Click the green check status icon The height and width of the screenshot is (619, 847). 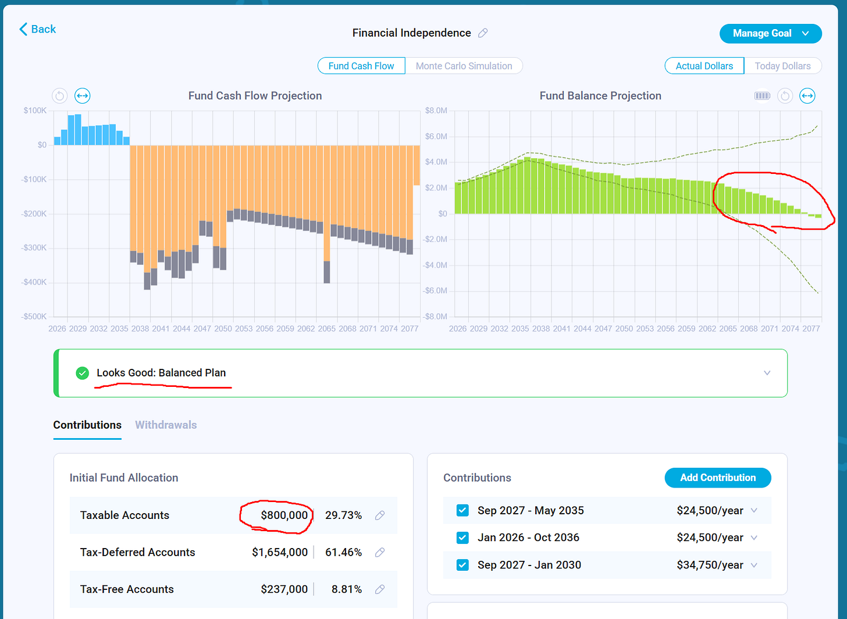click(x=83, y=373)
